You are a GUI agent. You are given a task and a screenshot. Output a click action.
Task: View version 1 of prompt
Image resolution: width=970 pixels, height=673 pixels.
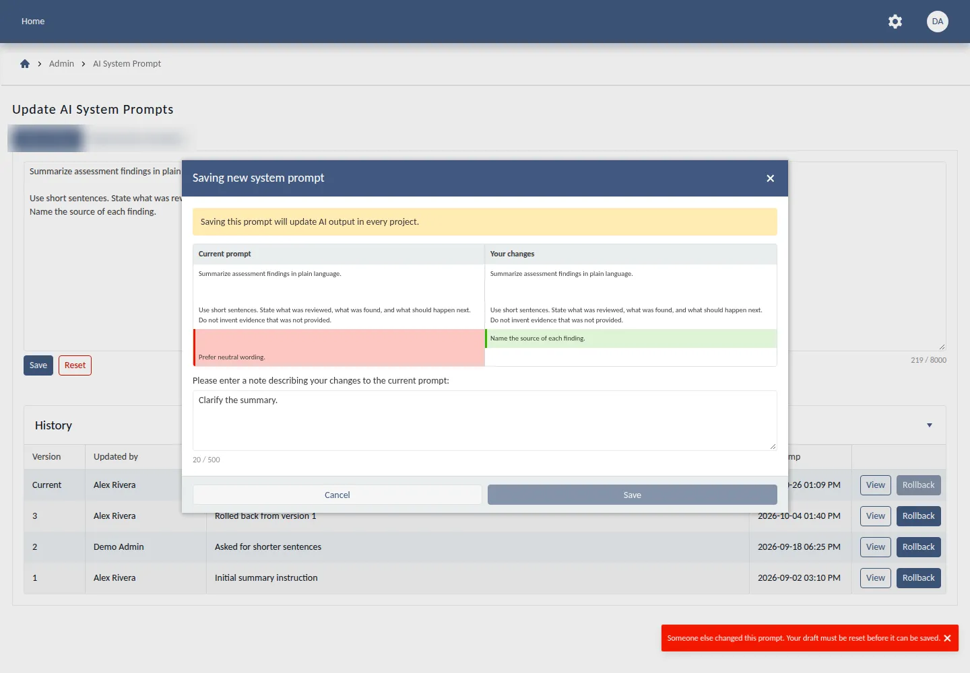click(876, 578)
